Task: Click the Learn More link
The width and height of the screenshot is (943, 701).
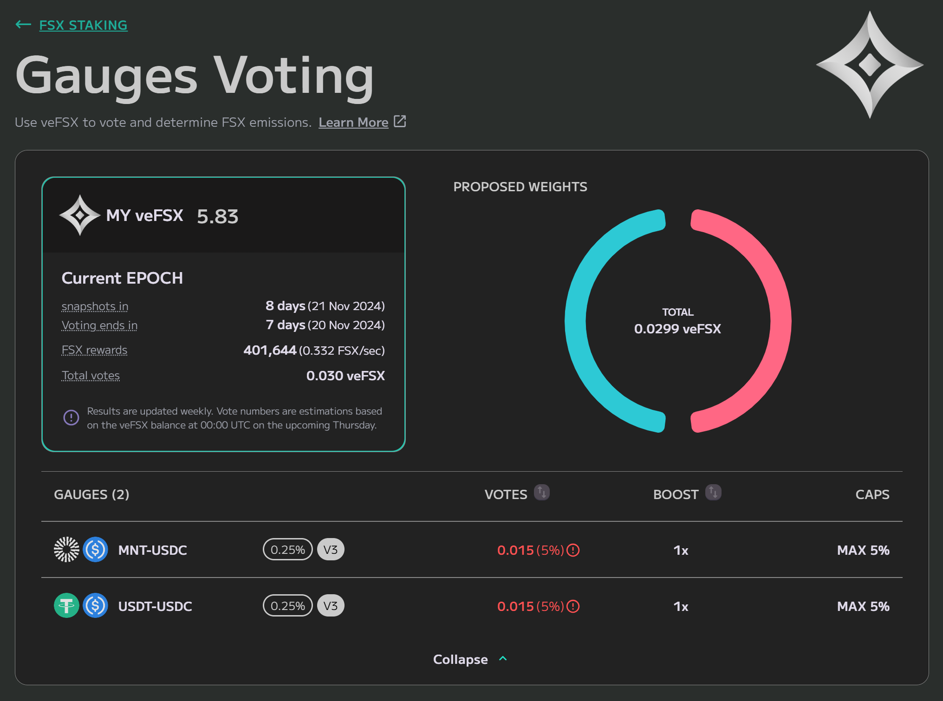Action: click(353, 122)
